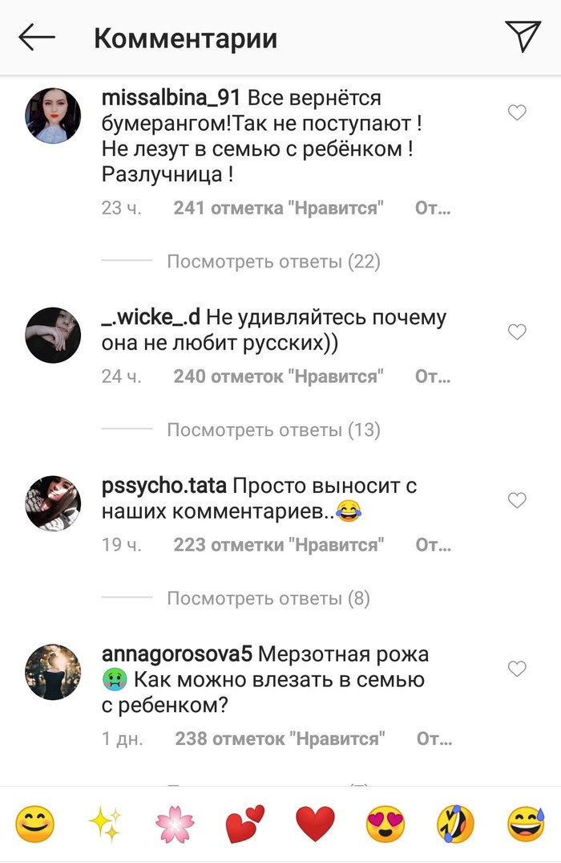Insert the sweat smile emoji
Image resolution: width=561 pixels, height=863 pixels.
coord(526,824)
